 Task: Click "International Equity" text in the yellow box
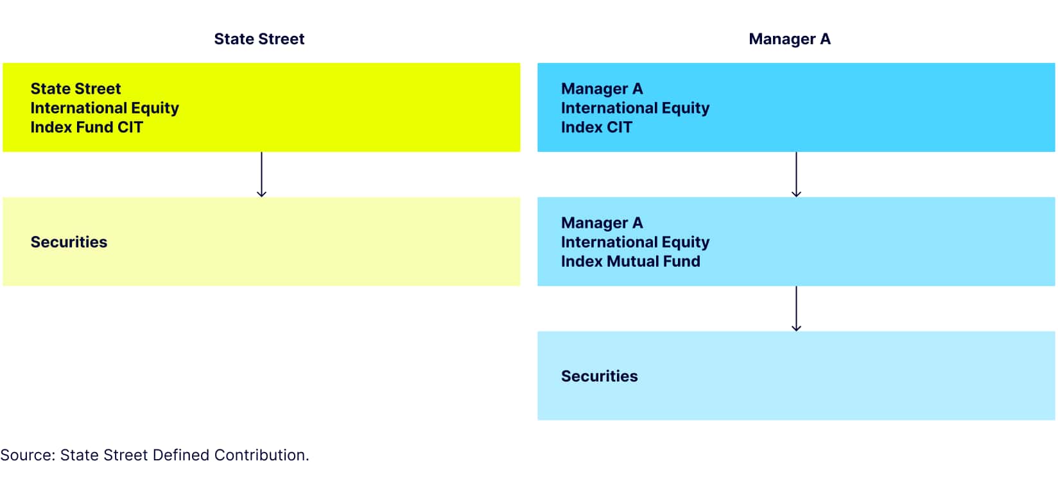(105, 108)
